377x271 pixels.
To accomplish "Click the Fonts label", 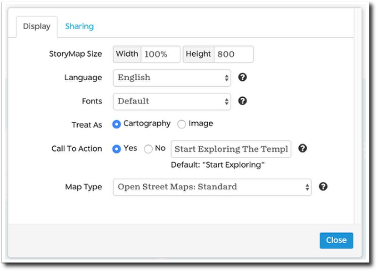I will (x=92, y=101).
